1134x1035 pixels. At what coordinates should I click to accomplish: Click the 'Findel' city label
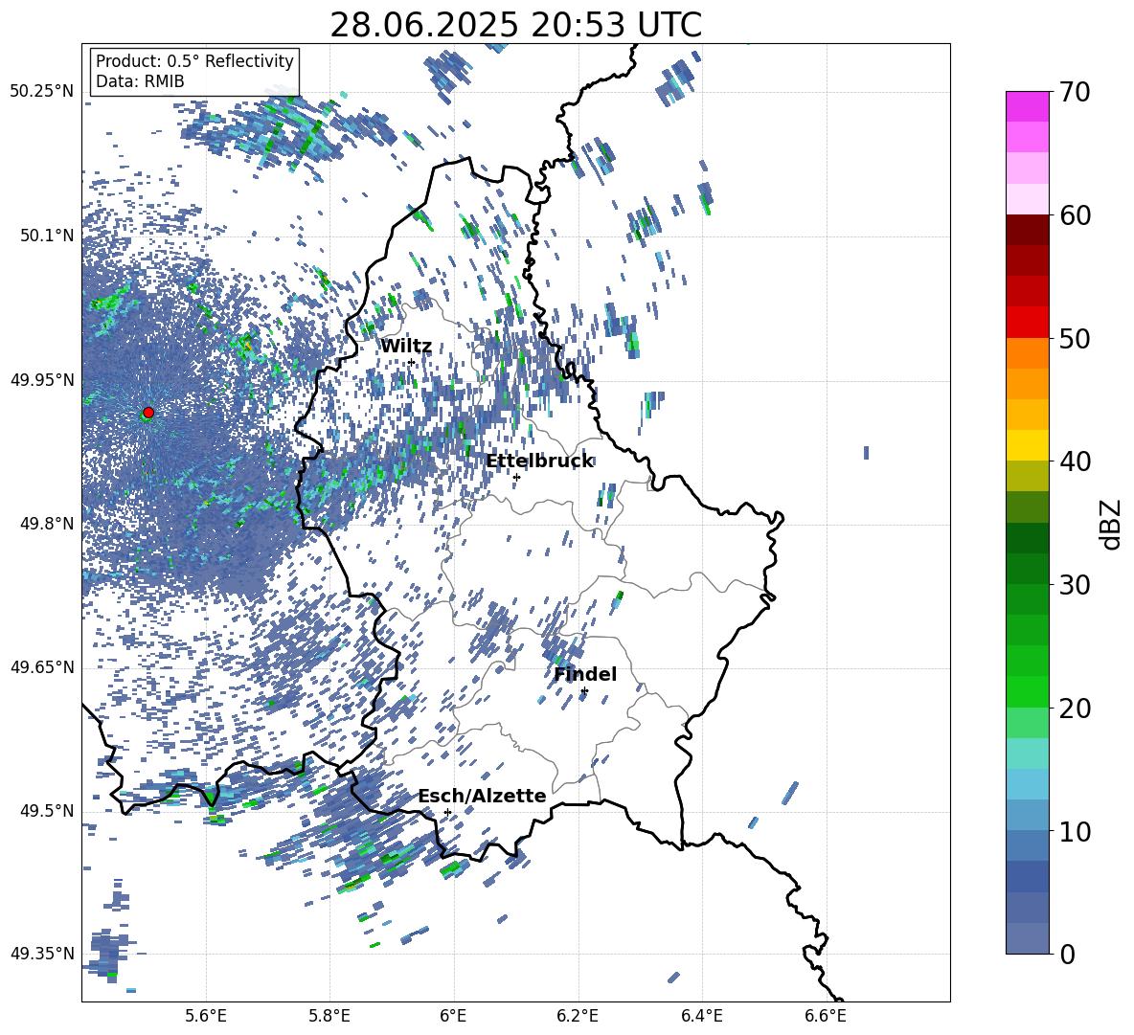tap(585, 674)
